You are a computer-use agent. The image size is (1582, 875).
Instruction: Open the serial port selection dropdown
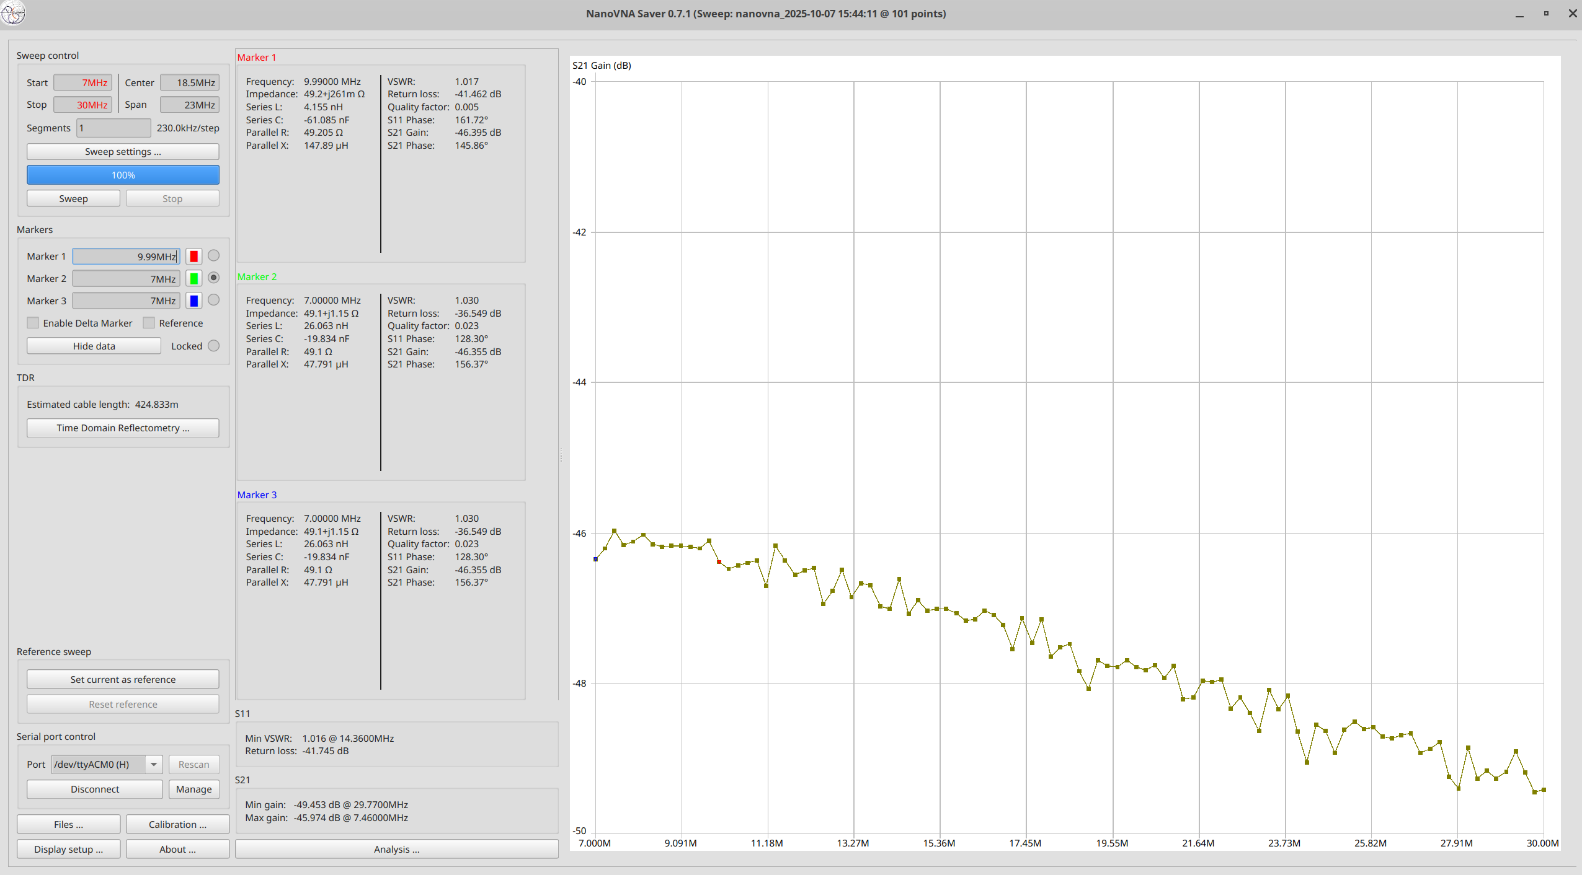153,764
